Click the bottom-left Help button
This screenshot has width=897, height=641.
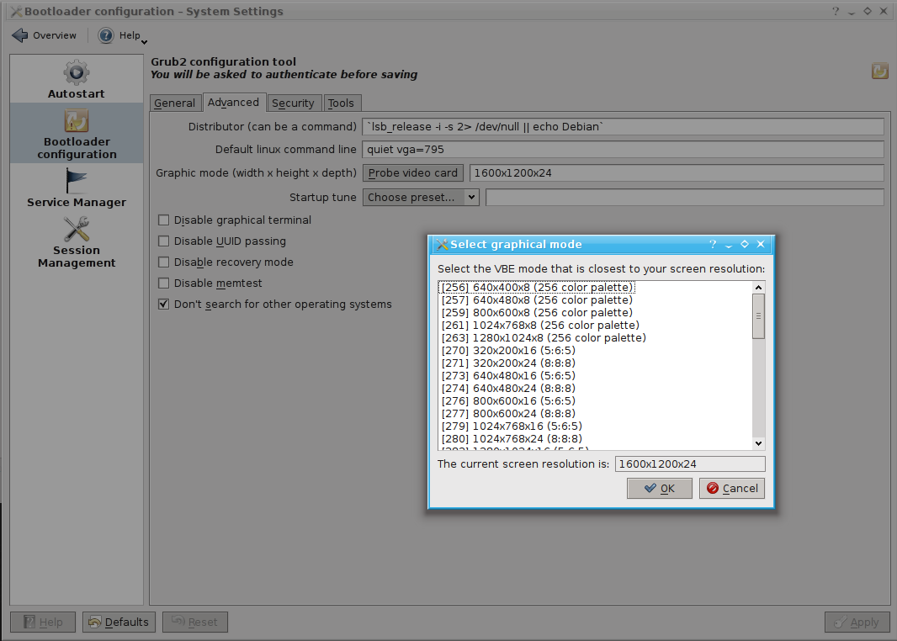(43, 622)
